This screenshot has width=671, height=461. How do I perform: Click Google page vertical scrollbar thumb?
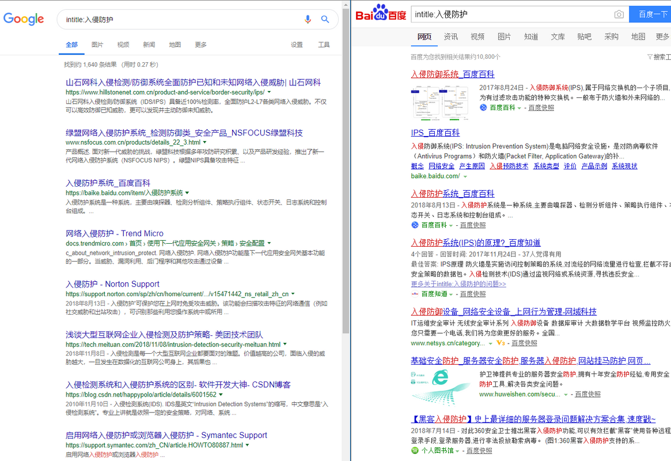coord(346,171)
